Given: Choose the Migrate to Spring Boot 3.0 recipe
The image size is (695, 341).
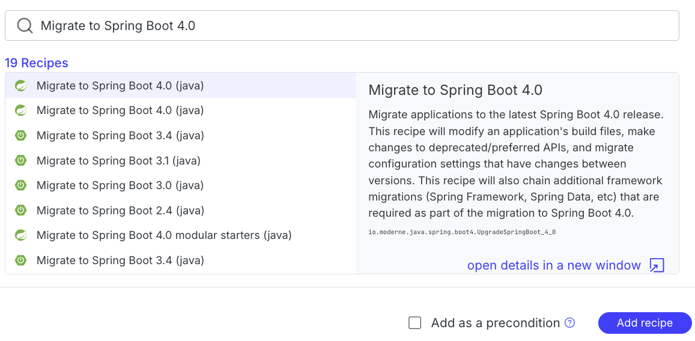Looking at the screenshot, I should point(120,186).
